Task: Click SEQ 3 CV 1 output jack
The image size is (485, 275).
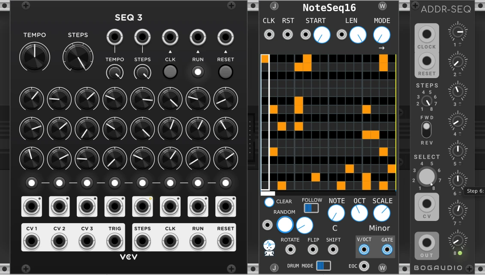Action: 32,241
